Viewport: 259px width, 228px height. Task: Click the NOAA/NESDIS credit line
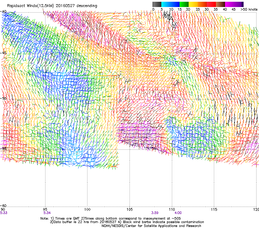point(151,226)
